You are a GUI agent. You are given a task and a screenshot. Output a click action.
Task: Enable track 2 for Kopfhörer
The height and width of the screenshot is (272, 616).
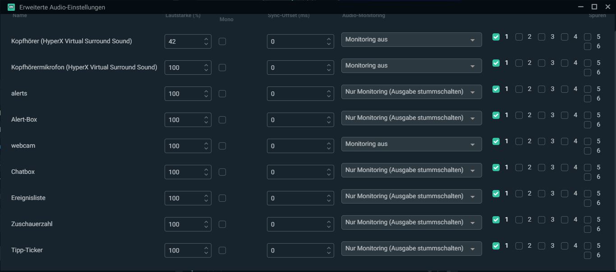[x=519, y=37]
